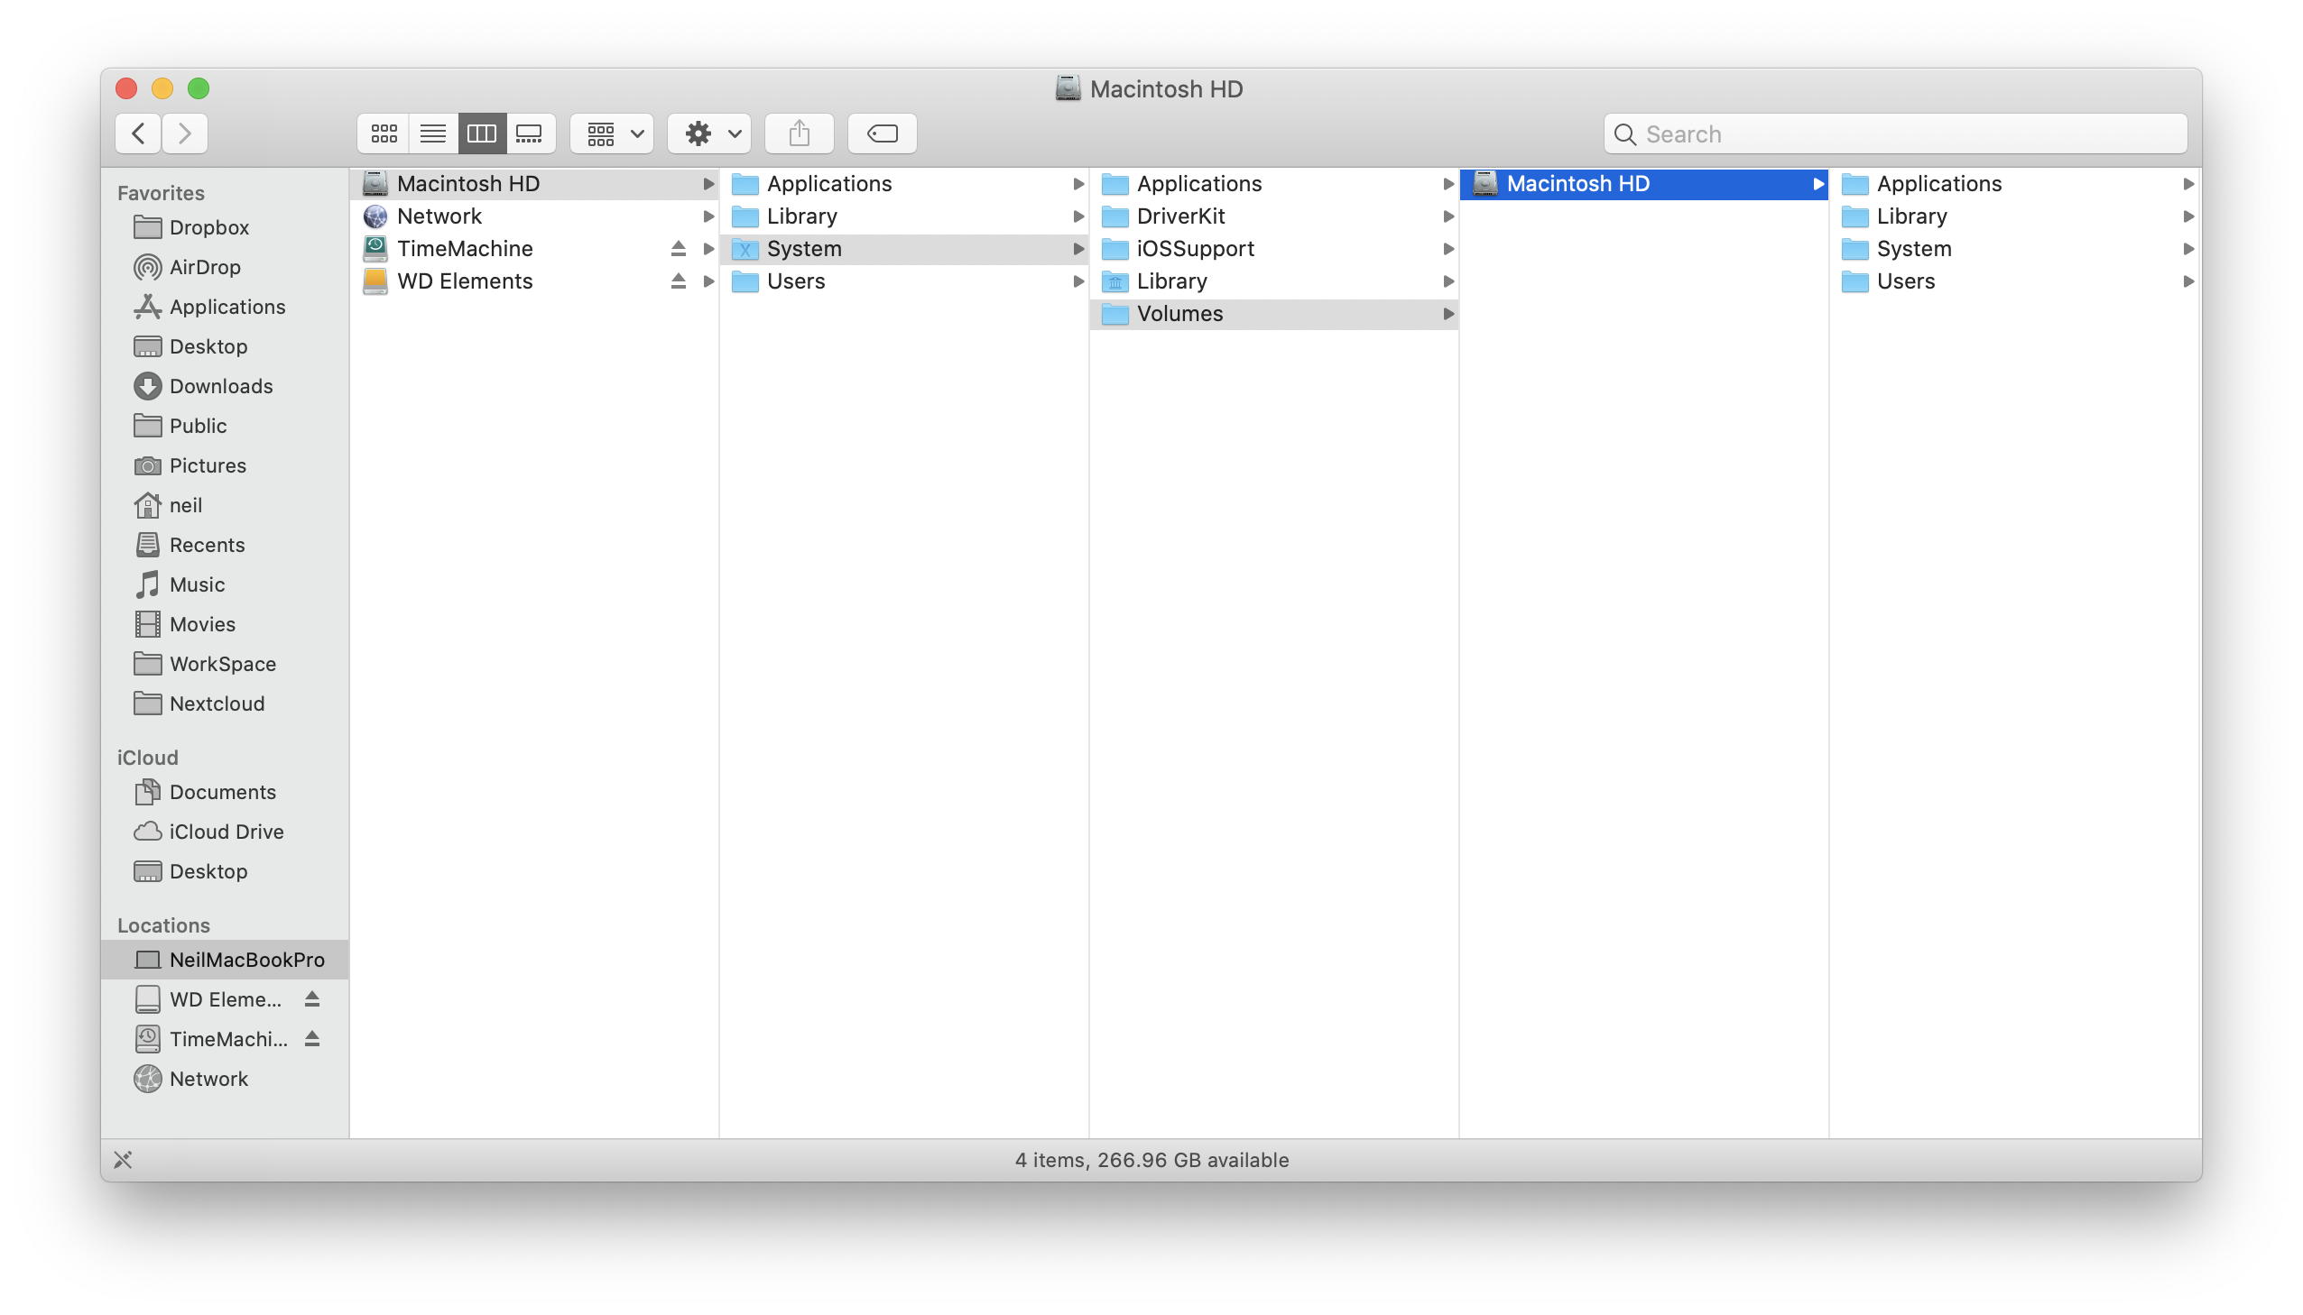
Task: Eject TimeMachine from sidebar
Action: click(311, 1039)
